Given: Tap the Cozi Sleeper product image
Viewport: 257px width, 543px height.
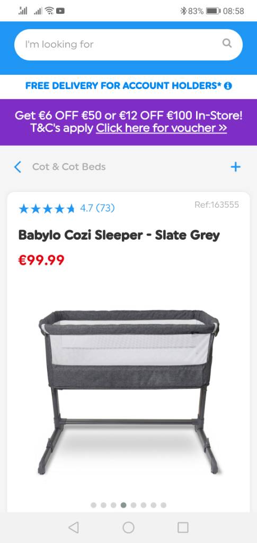Looking at the screenshot, I should click(128, 391).
